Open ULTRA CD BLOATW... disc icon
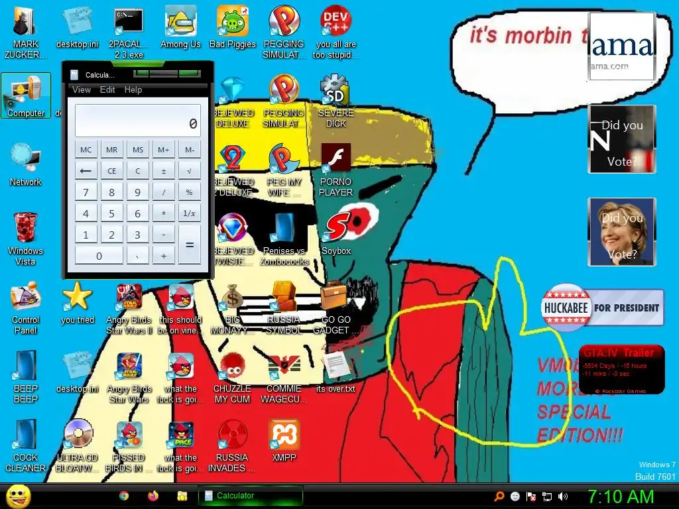The width and height of the screenshot is (679, 509). tap(78, 445)
